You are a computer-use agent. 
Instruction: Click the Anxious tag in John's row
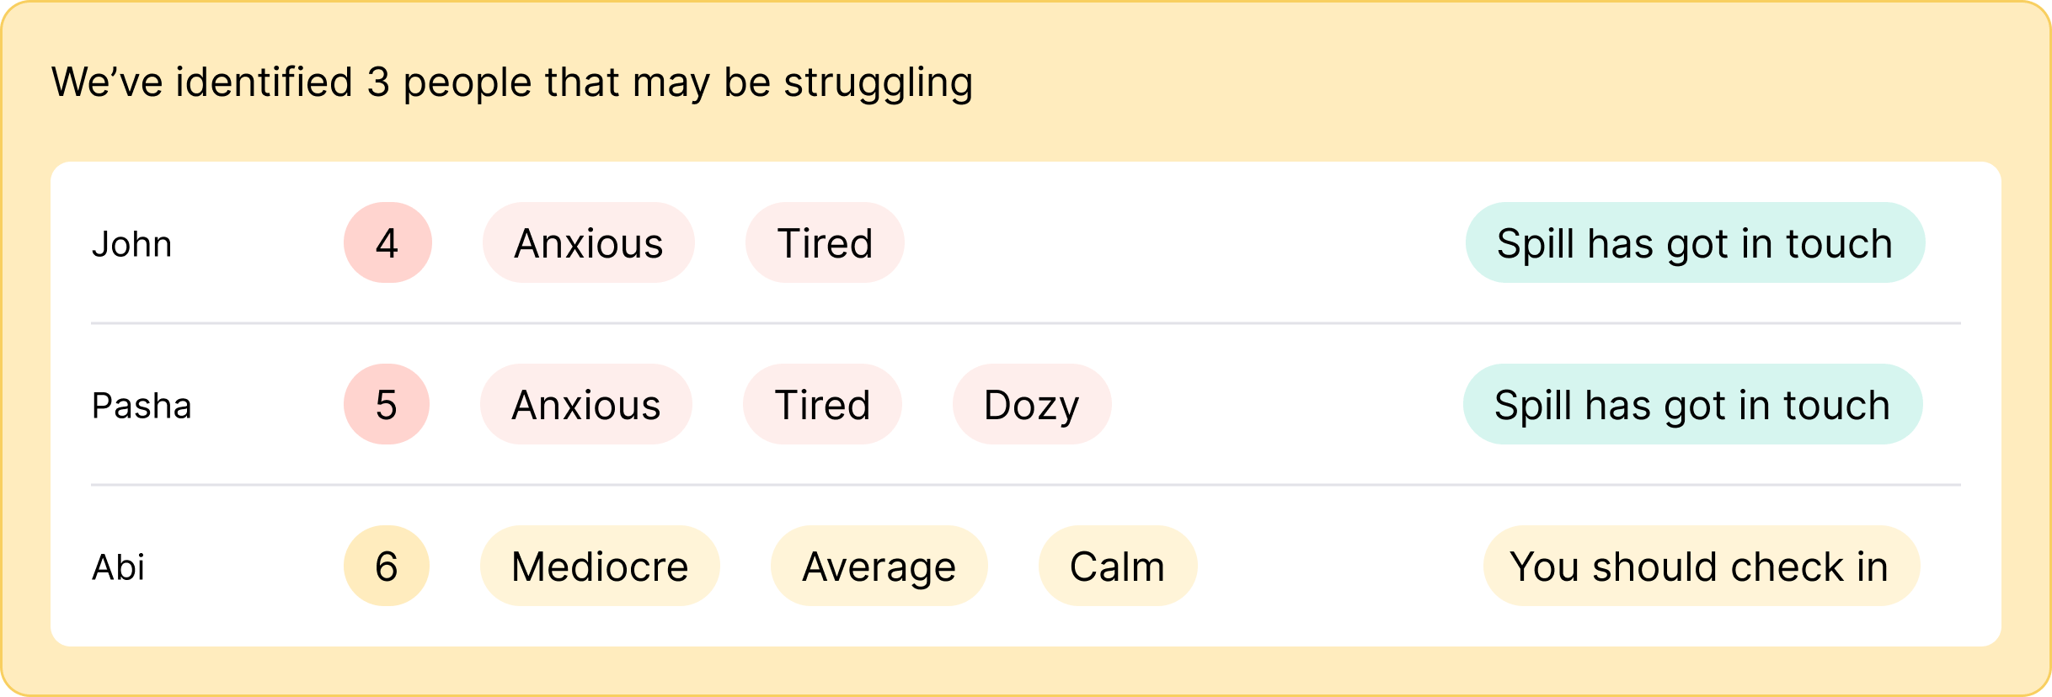click(x=588, y=242)
